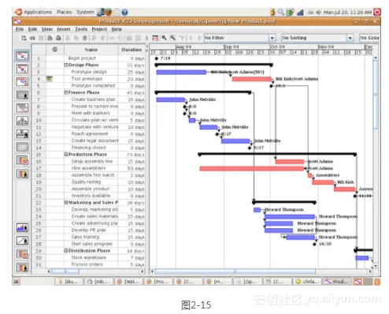The image size is (389, 314).
Task: Open the Project menu
Action: [x=99, y=29]
